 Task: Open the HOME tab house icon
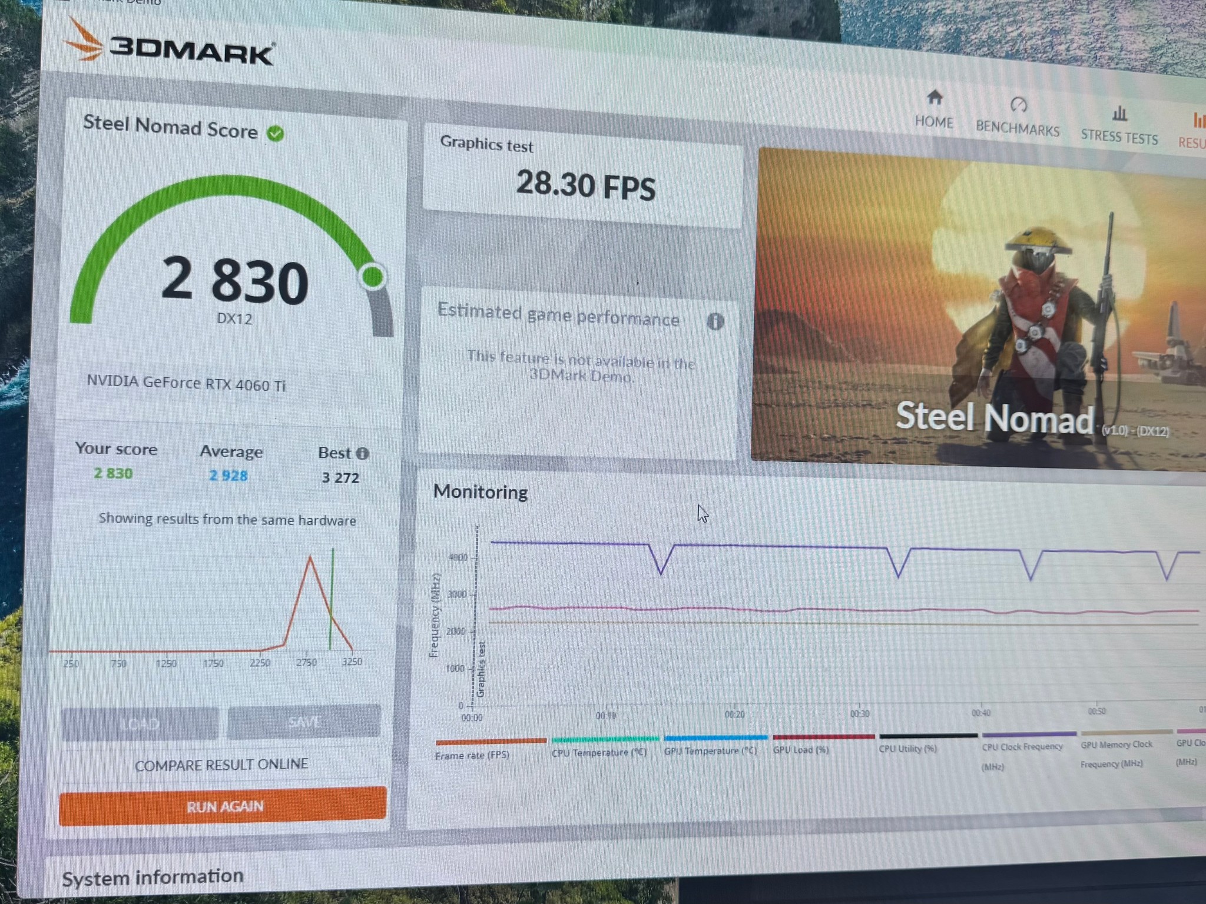[x=935, y=97]
